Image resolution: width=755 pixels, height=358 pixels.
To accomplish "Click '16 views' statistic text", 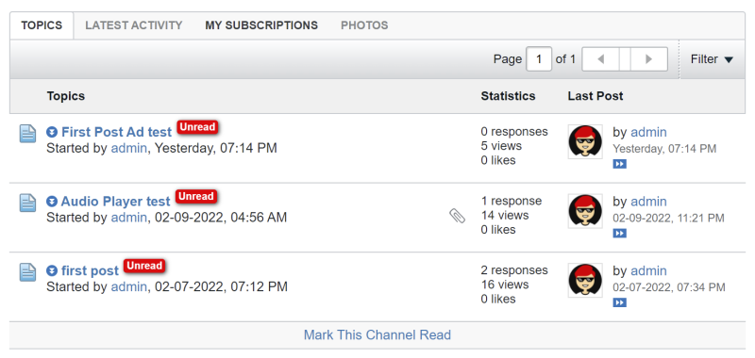I will click(x=505, y=285).
